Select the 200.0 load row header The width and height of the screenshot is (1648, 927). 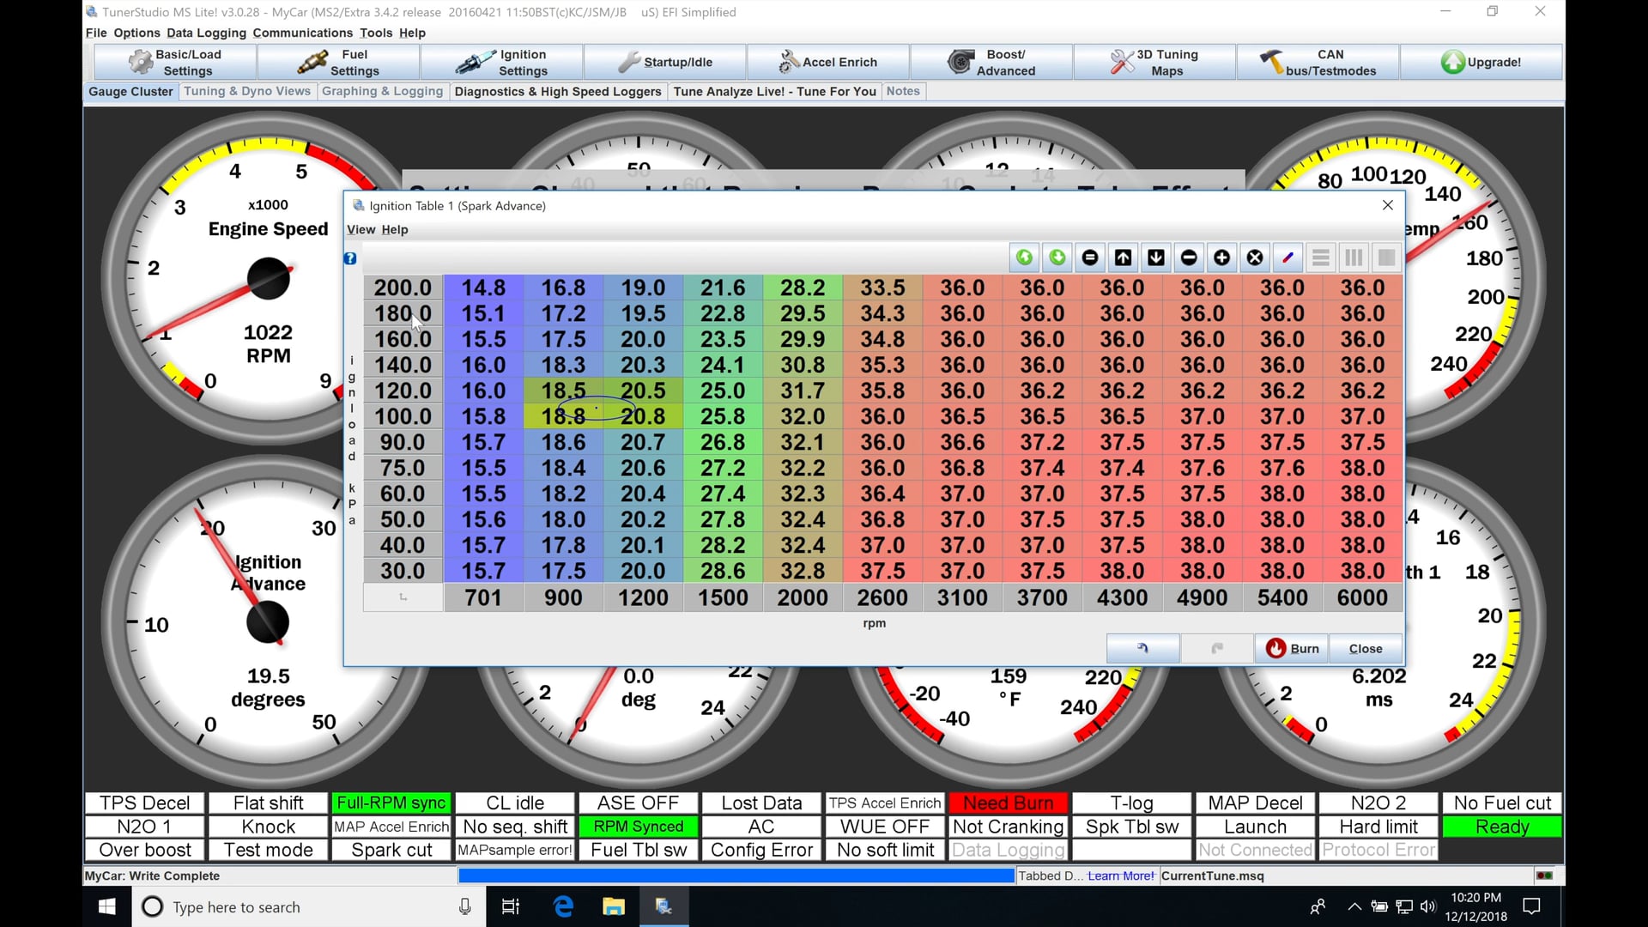[403, 288]
